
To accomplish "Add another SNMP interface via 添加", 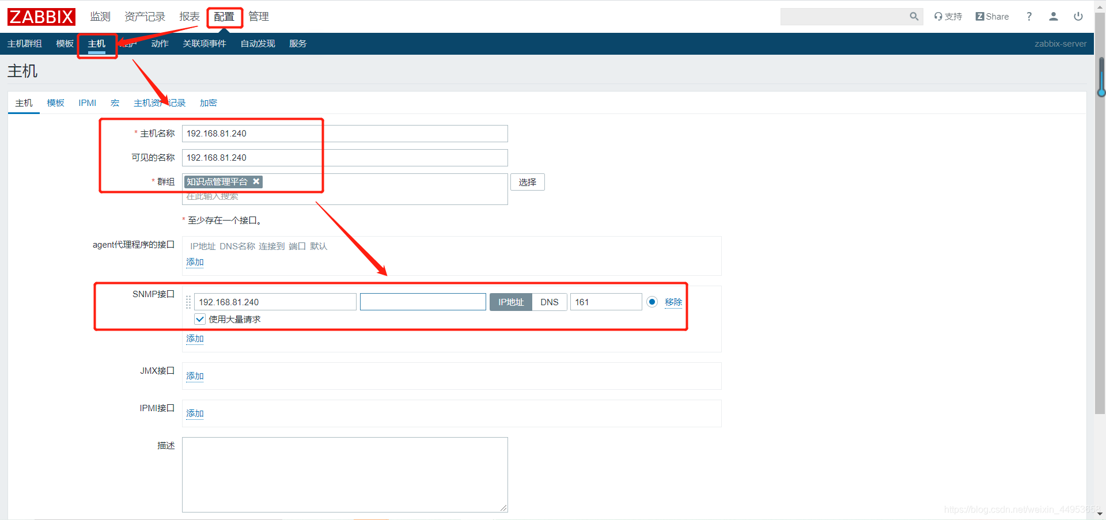I will (195, 339).
